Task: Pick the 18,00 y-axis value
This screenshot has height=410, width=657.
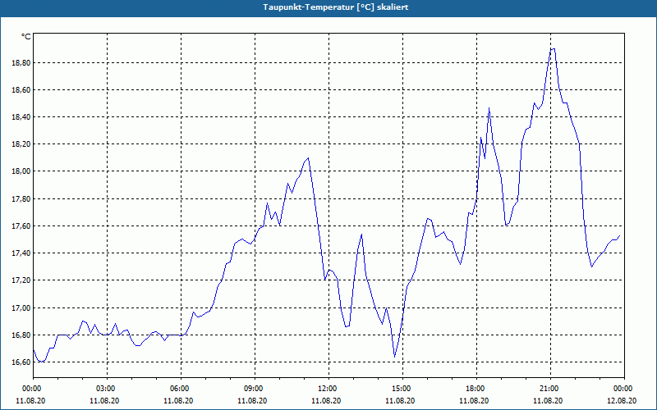Action: click(20, 171)
